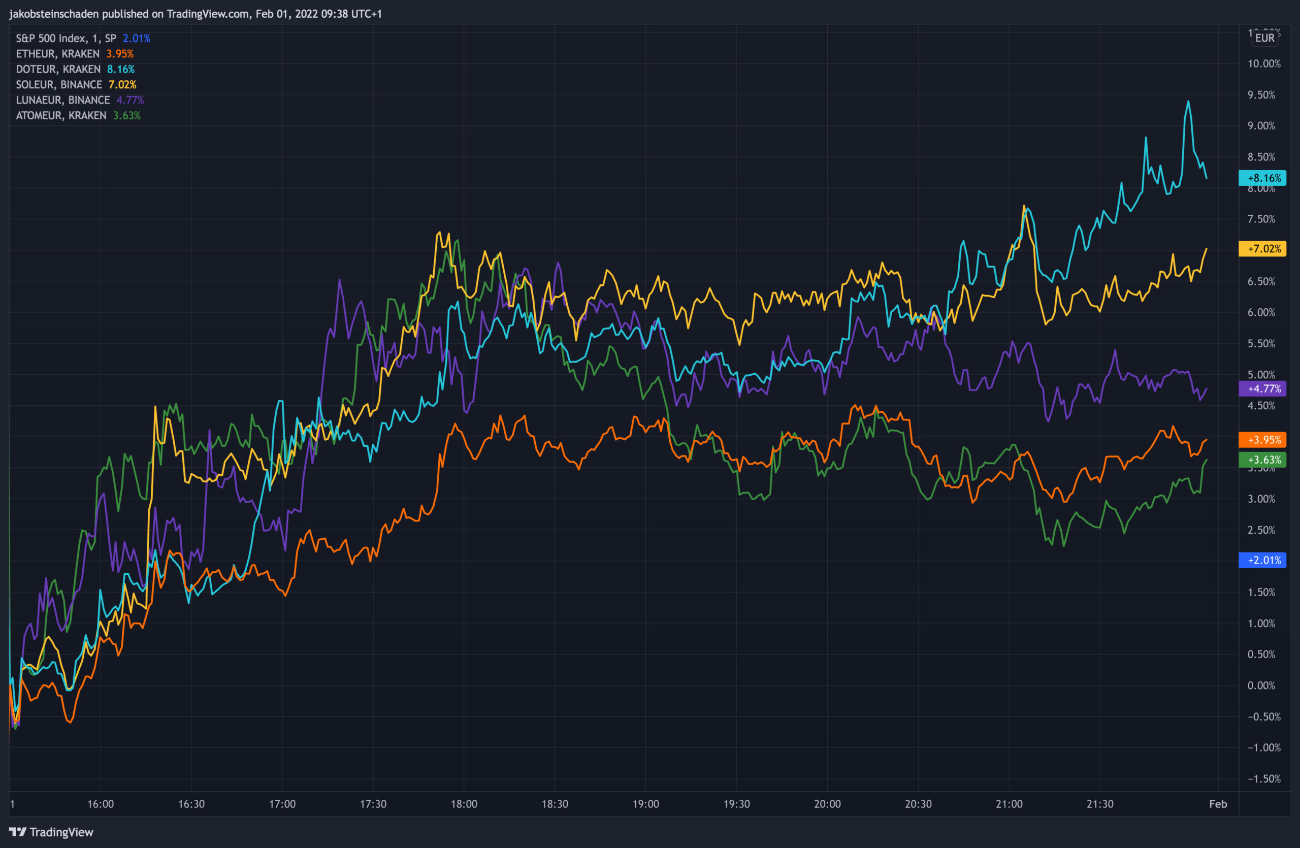1300x848 pixels.
Task: Click the blue +2.01% price label
Action: (1263, 560)
